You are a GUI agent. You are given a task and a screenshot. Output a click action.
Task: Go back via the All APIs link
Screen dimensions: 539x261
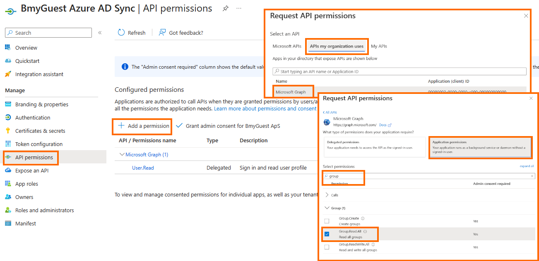coord(330,113)
